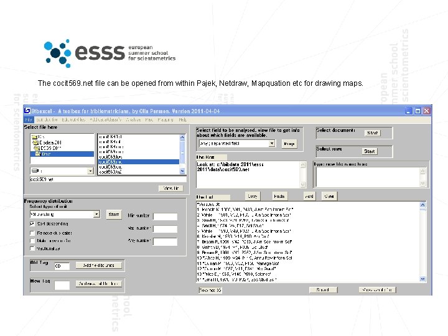Image resolution: width=448 pixels, height=336 pixels.
Task: Click the View file button
Action: (171, 188)
